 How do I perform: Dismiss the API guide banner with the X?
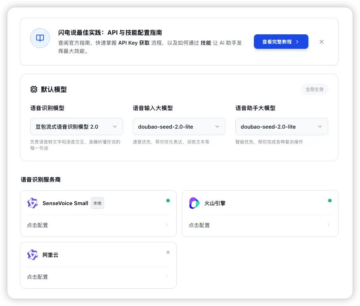click(322, 42)
